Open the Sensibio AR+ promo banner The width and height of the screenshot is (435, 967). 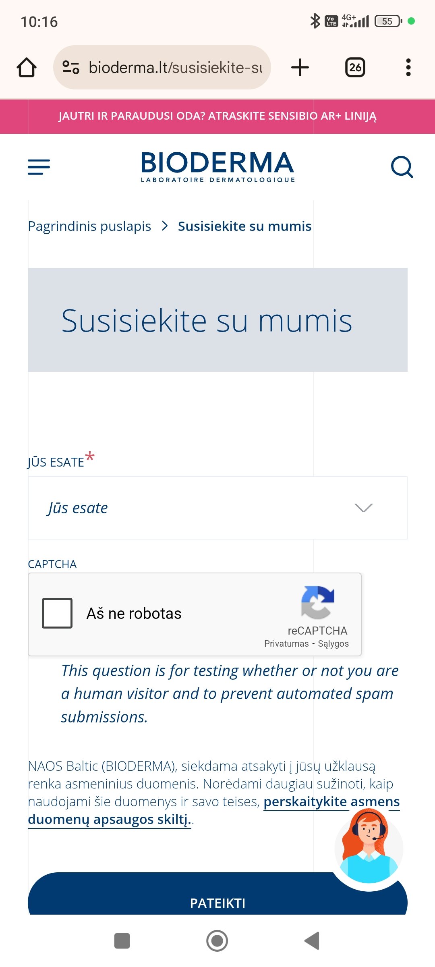(x=217, y=116)
